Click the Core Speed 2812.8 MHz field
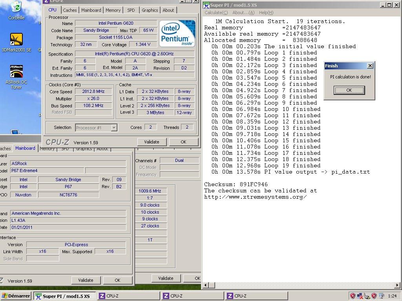Image resolution: width=402 pixels, height=301 pixels. (x=93, y=91)
